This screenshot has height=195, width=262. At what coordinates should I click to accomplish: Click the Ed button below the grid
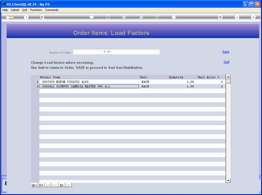(x=61, y=185)
